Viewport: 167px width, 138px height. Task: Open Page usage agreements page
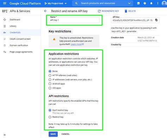coord(21,52)
